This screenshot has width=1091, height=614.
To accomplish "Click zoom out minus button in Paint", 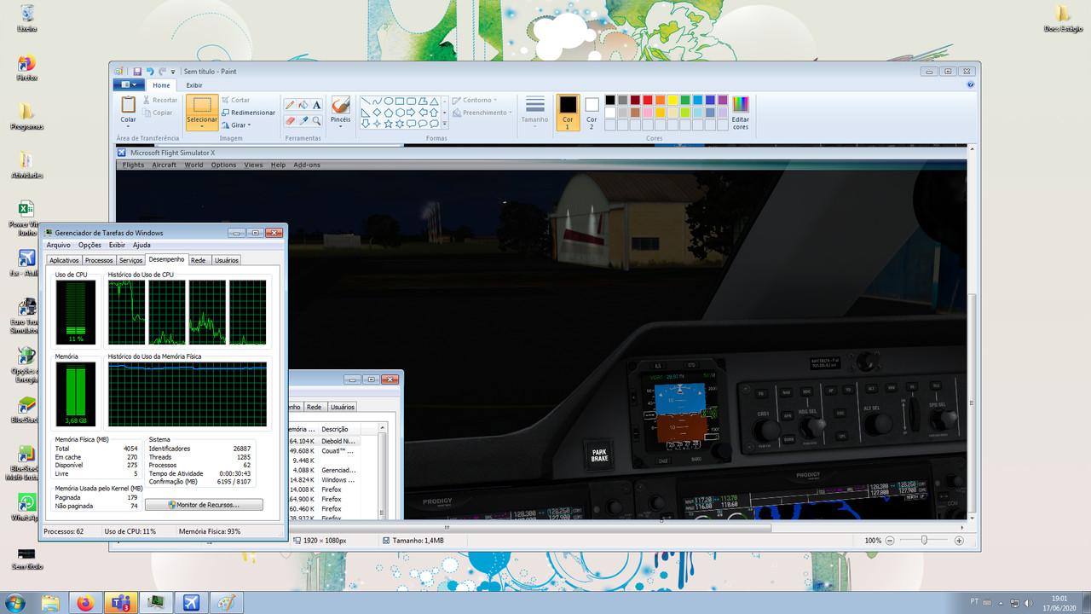I will click(x=890, y=541).
